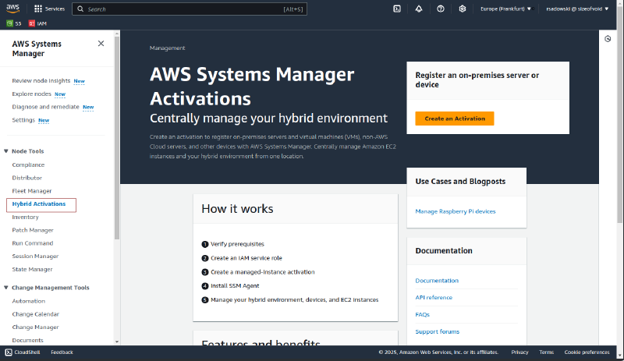Focus the top Search input field

[x=183, y=9]
